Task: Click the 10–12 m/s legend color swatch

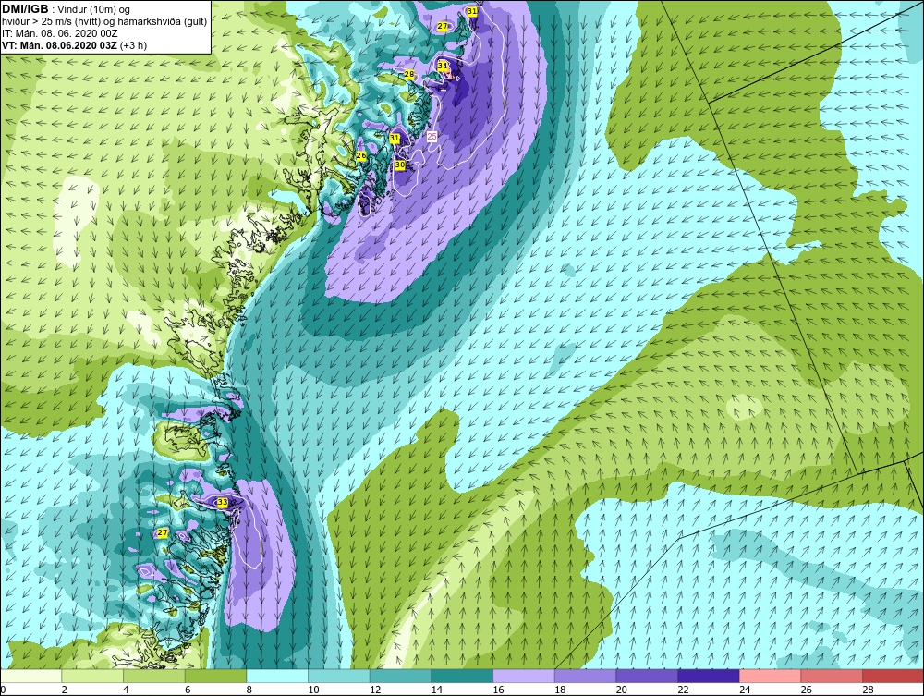Action: pos(339,676)
